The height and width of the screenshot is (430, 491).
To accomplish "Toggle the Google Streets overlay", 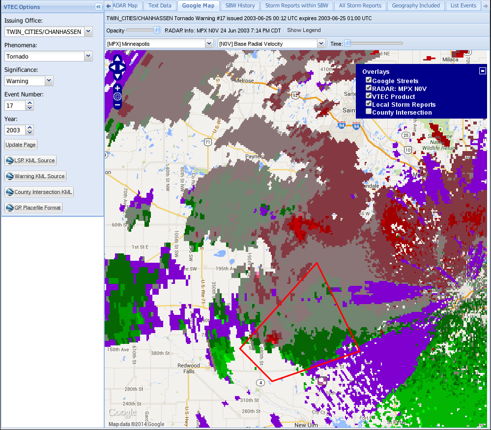I will coord(369,80).
